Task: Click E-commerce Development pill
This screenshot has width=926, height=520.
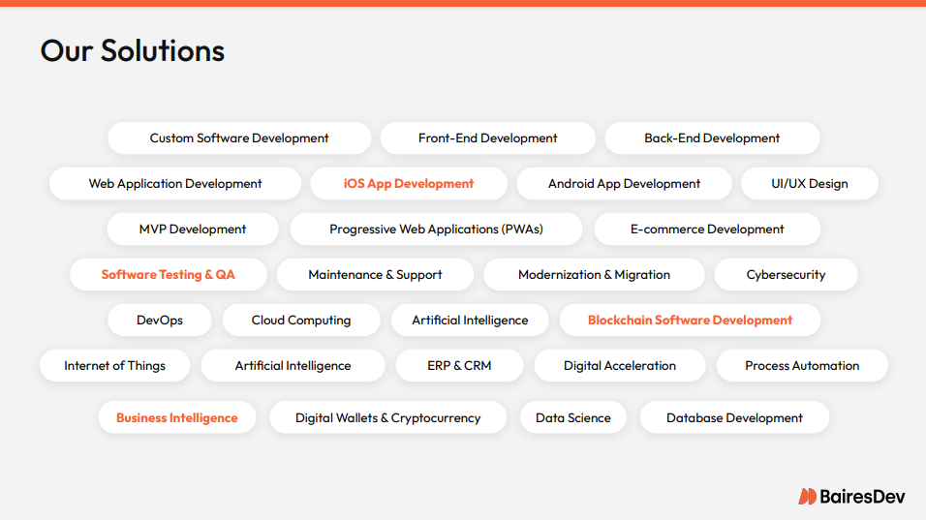Action: point(707,229)
